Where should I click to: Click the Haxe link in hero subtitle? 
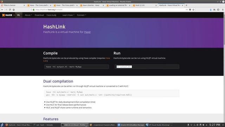(x=87, y=32)
